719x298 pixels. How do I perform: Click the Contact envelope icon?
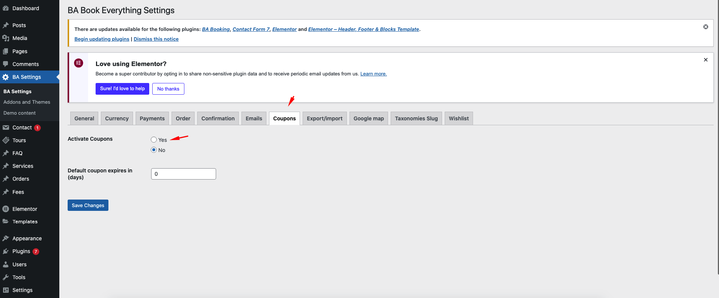click(6, 127)
